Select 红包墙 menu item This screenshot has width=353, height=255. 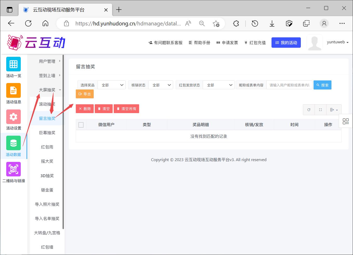(x=47, y=247)
